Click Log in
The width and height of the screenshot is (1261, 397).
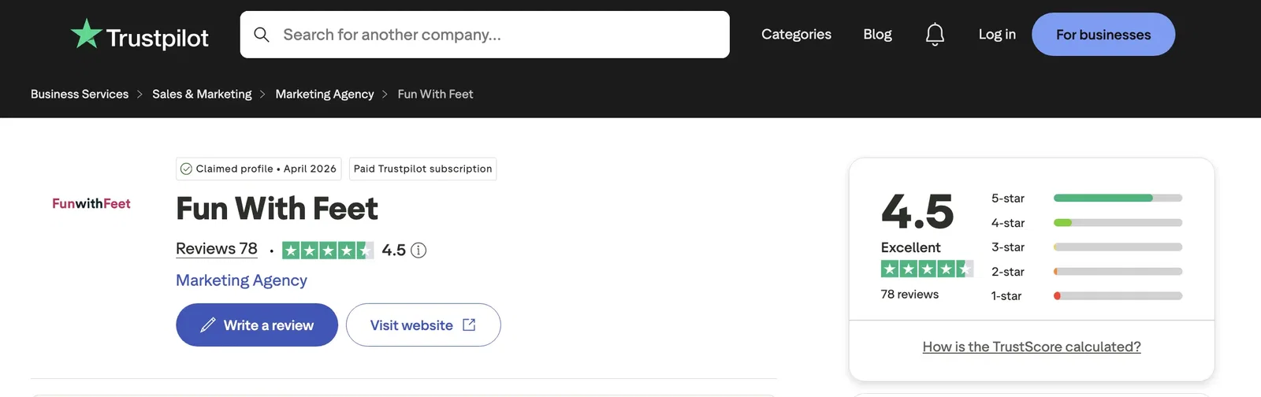coord(997,35)
